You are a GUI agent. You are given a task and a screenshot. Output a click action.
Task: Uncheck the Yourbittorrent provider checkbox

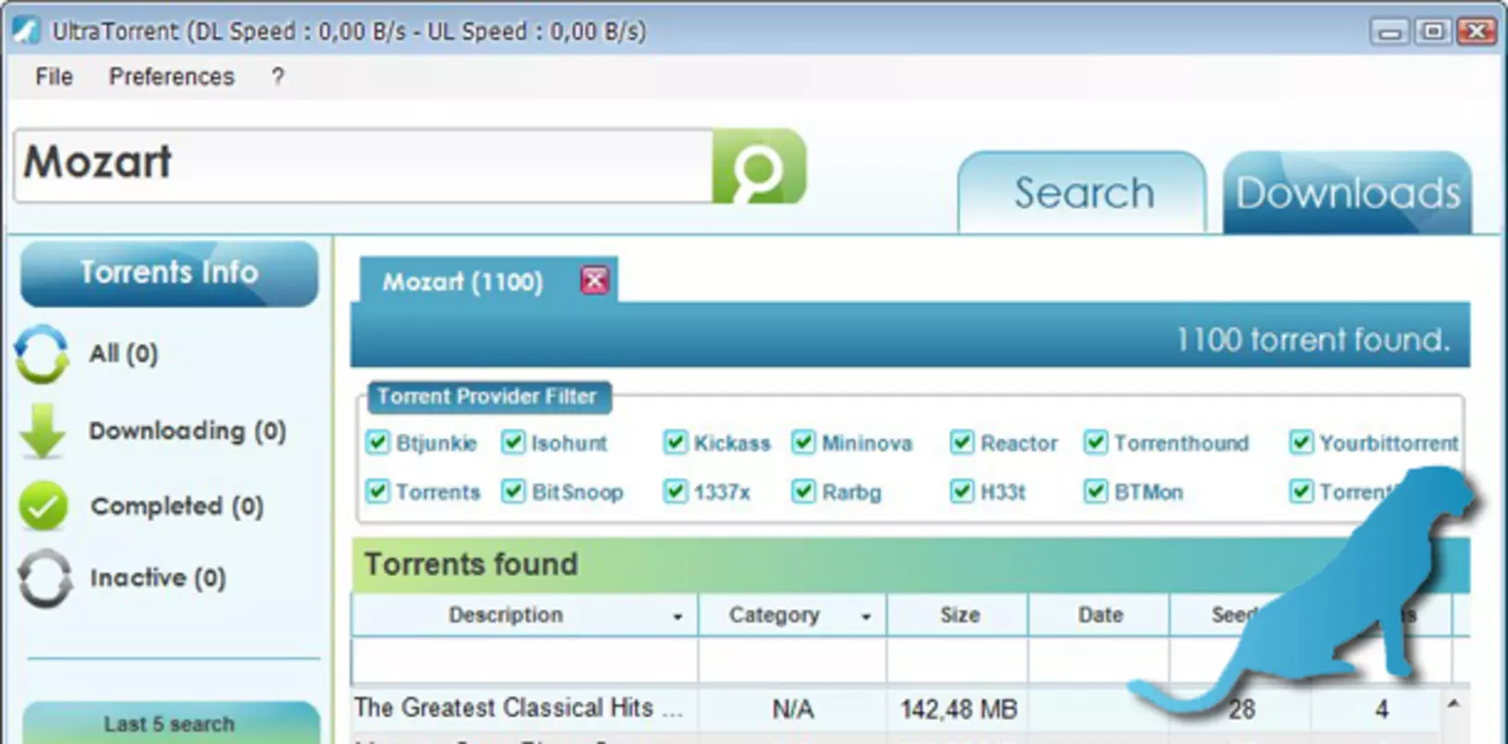tap(1301, 442)
